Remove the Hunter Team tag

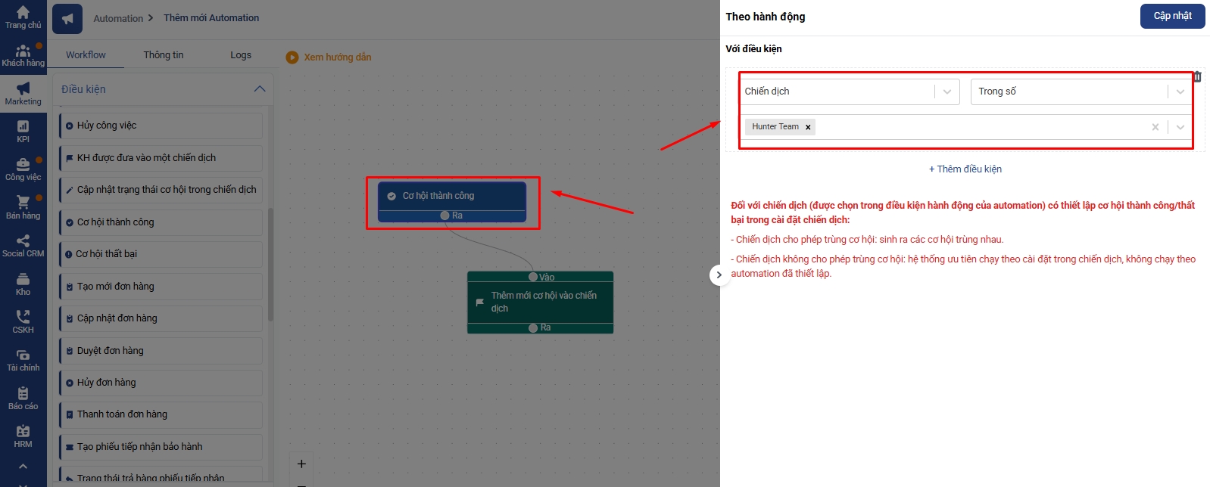[808, 127]
